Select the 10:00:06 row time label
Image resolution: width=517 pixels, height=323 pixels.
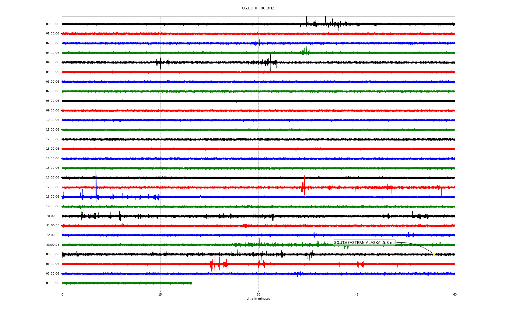click(53, 120)
